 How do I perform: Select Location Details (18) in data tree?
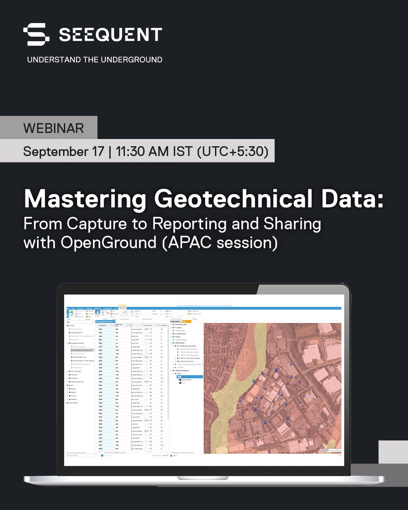tap(76, 332)
